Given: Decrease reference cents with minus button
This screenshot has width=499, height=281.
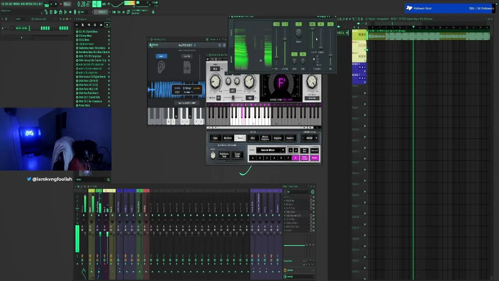Looking at the screenshot, I should coord(303,138).
